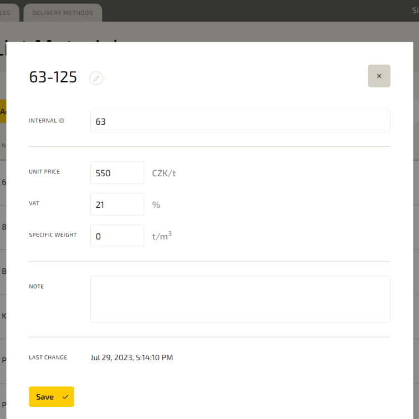419x419 pixels.
Task: Click the pencil edit icon beside 63-125
Action: [x=96, y=78]
